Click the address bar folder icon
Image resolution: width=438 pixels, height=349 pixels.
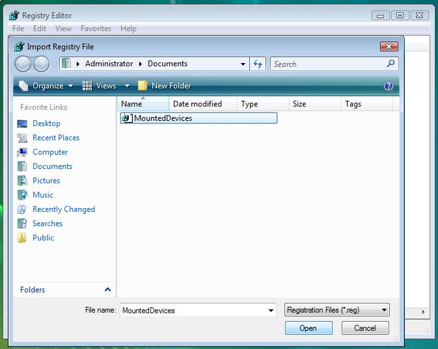[x=66, y=64]
